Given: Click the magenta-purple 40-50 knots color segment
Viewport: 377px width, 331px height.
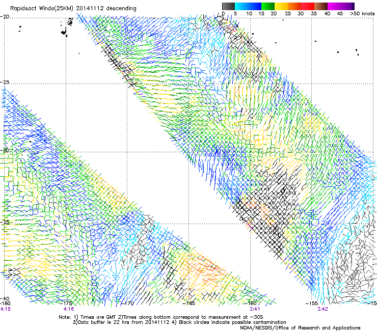Looking at the screenshot, I should pos(341,6).
